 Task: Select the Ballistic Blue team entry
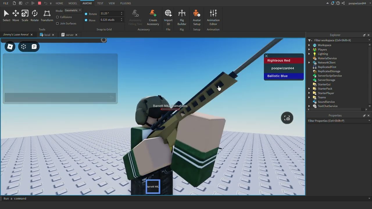[284, 76]
